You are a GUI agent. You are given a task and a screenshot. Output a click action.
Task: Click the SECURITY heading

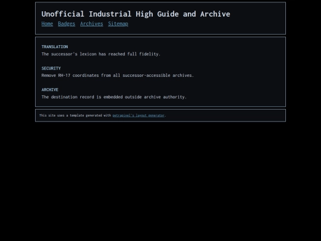click(51, 68)
